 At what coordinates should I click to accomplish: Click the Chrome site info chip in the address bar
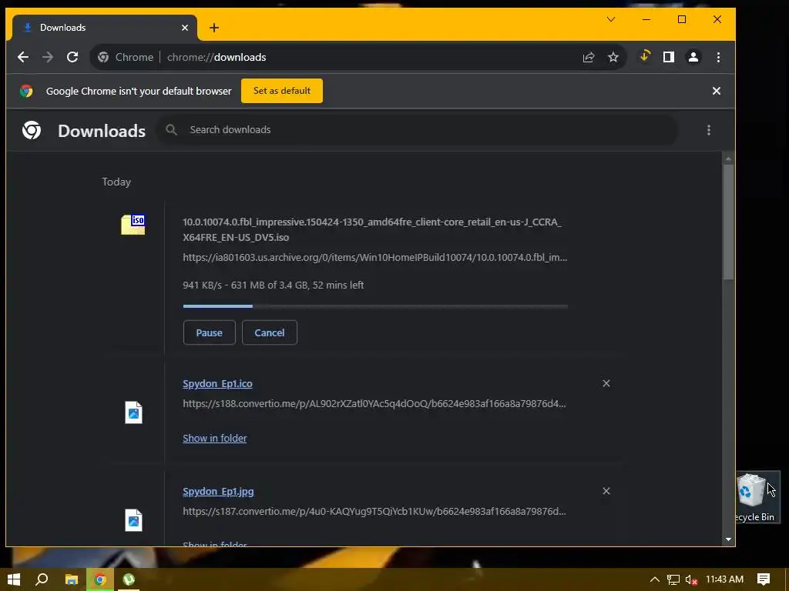(126, 57)
